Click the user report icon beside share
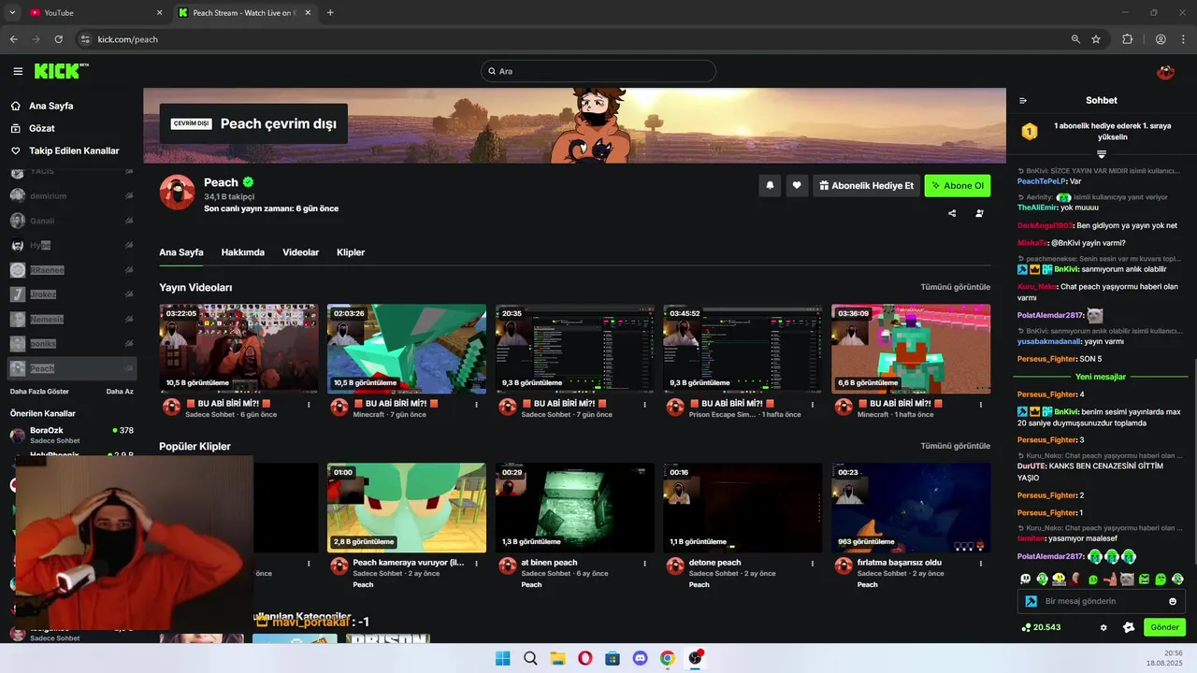1197x673 pixels. (x=979, y=213)
